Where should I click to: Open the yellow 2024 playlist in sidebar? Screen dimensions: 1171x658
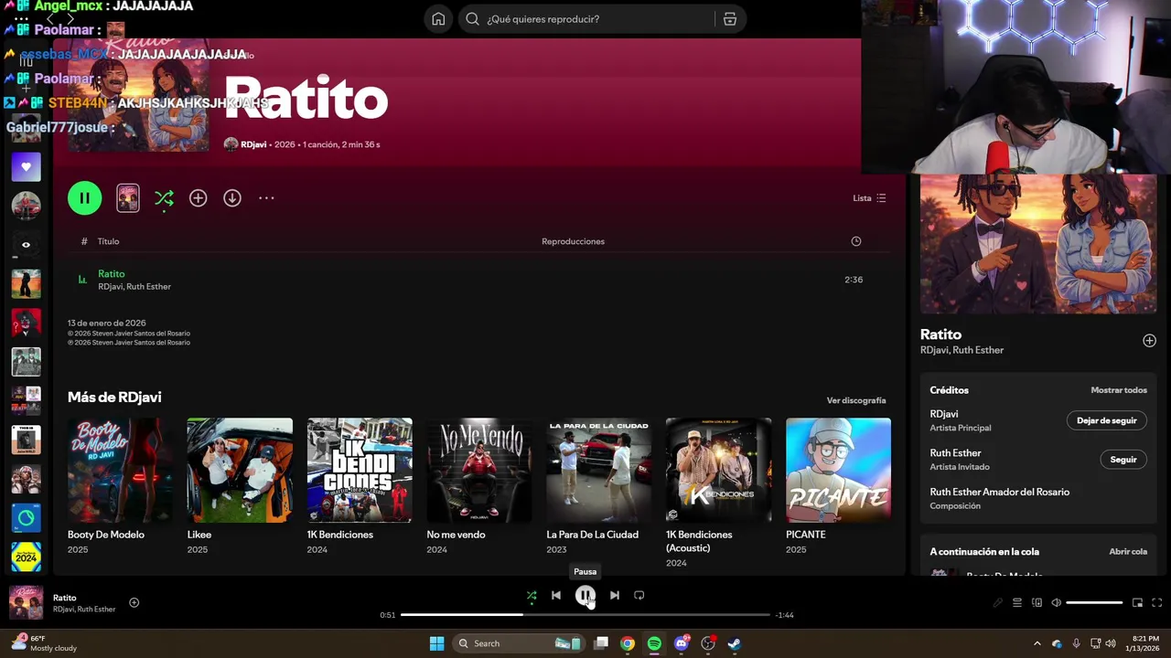pyautogui.click(x=26, y=557)
